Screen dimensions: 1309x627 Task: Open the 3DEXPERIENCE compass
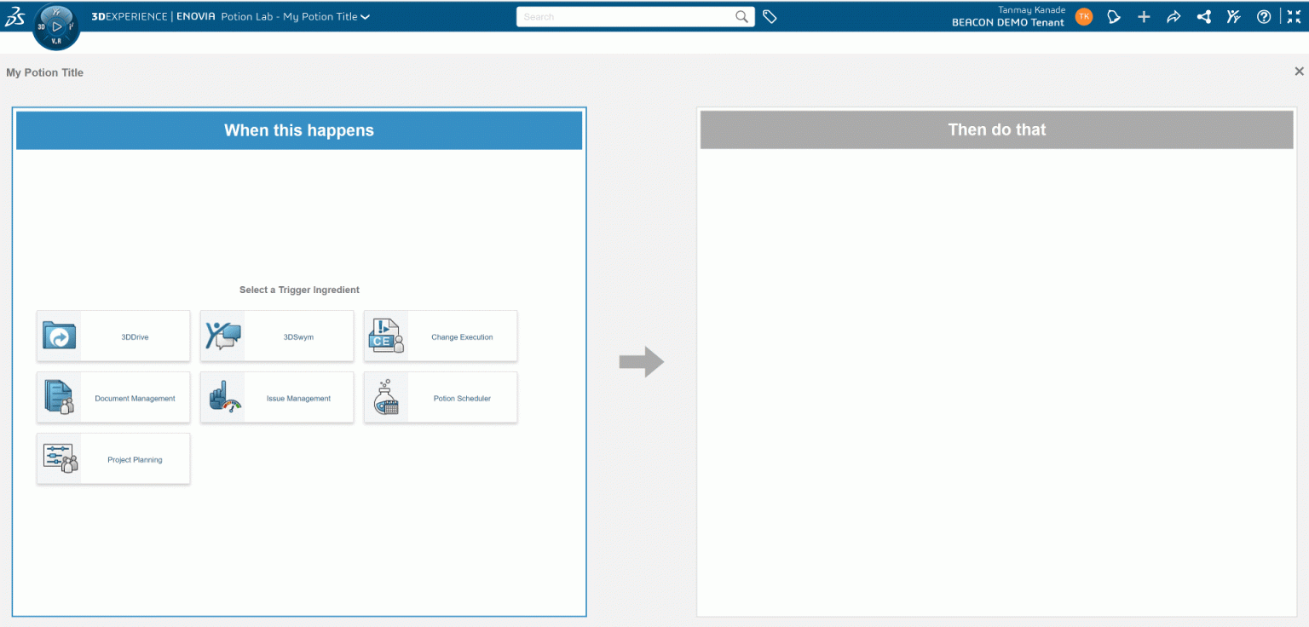[x=56, y=26]
